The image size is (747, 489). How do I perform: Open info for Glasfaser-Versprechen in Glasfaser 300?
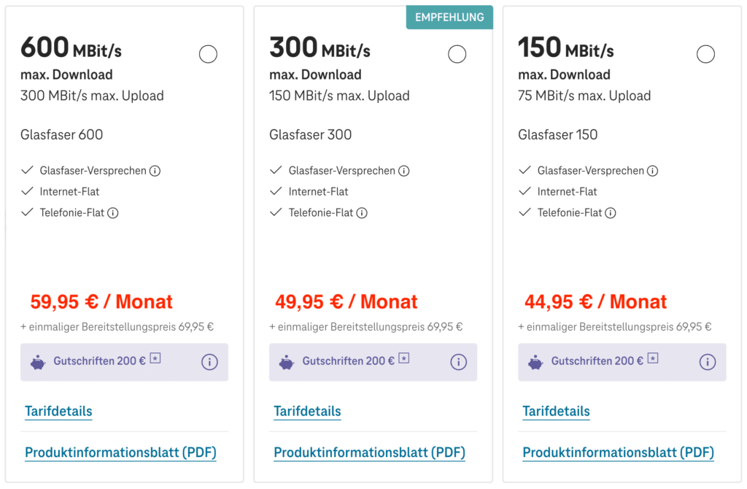[x=404, y=171]
